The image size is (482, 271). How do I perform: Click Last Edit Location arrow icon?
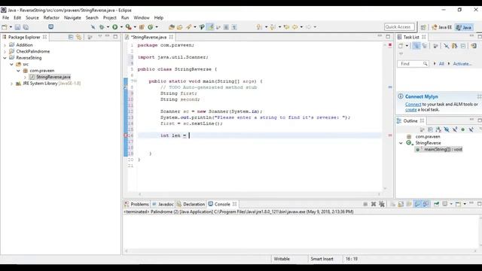coord(286,27)
